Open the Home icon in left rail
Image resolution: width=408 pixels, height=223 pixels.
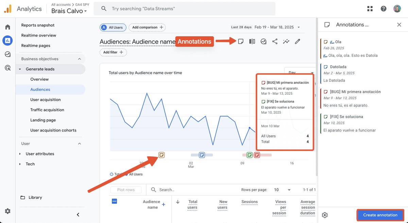[x=7, y=27]
